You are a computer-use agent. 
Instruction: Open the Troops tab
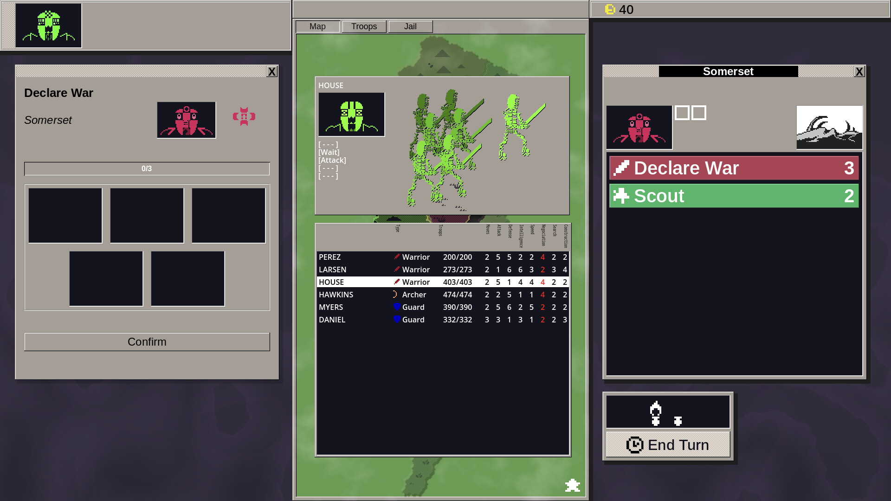(364, 26)
